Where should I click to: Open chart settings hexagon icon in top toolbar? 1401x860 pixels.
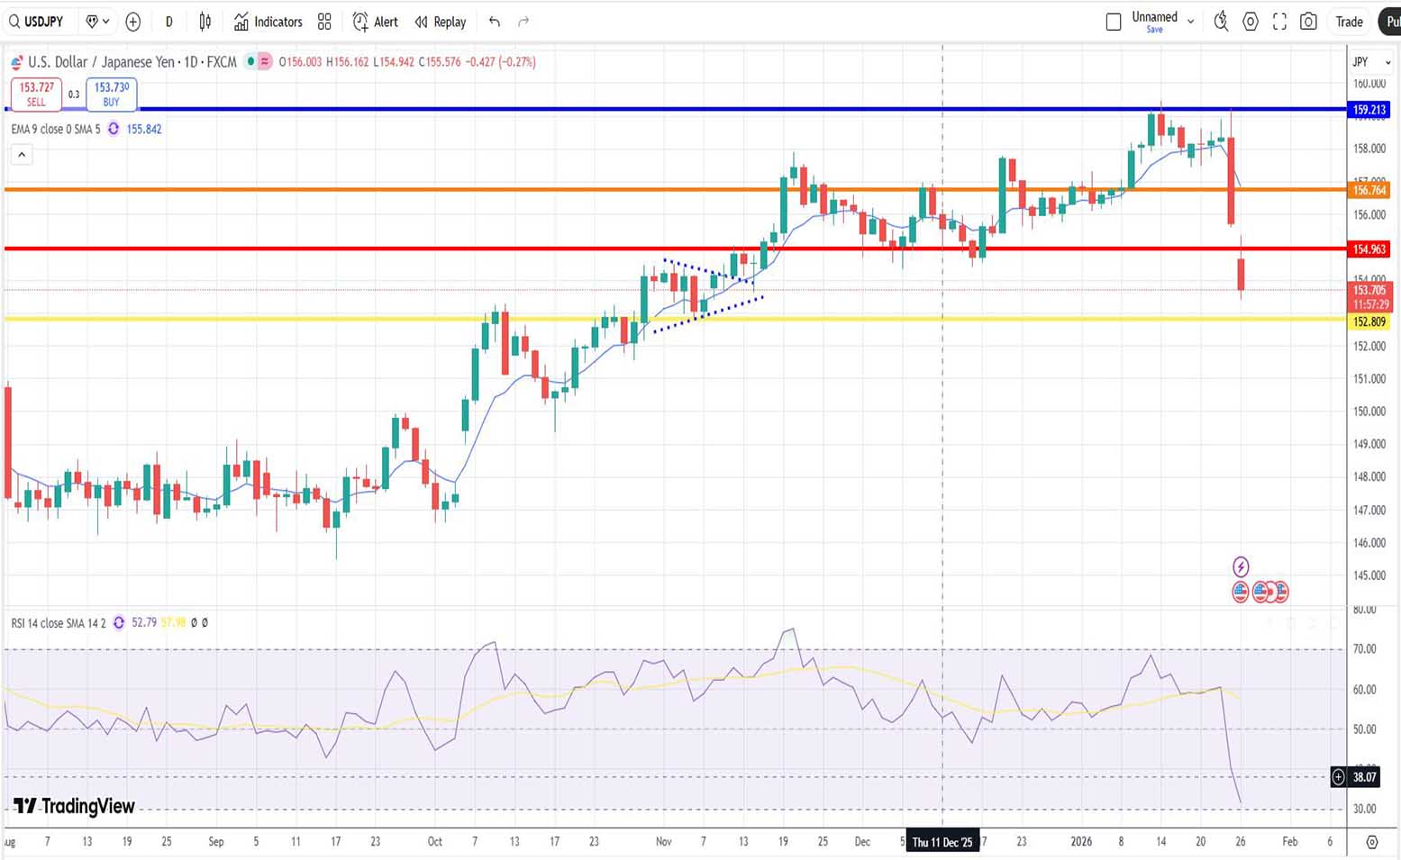tap(1251, 22)
